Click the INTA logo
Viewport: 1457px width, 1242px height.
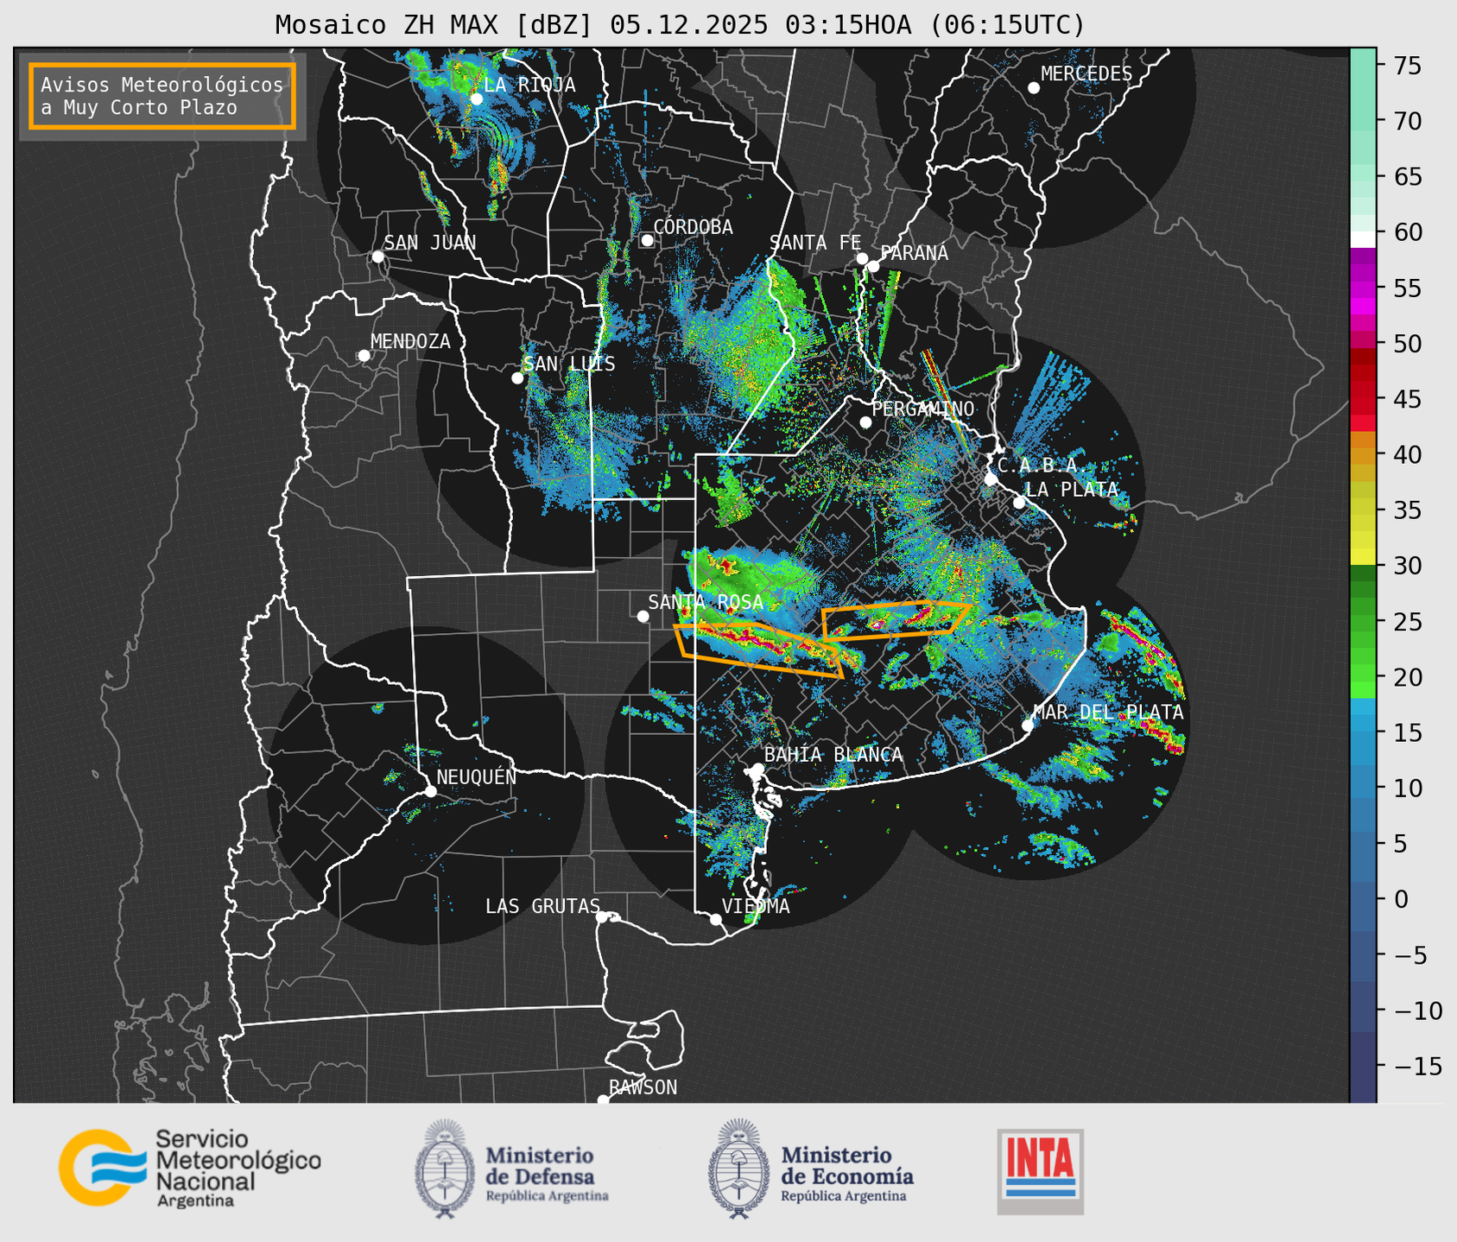pos(1040,1171)
